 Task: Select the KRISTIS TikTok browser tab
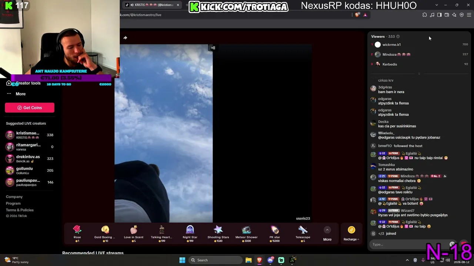(152, 5)
